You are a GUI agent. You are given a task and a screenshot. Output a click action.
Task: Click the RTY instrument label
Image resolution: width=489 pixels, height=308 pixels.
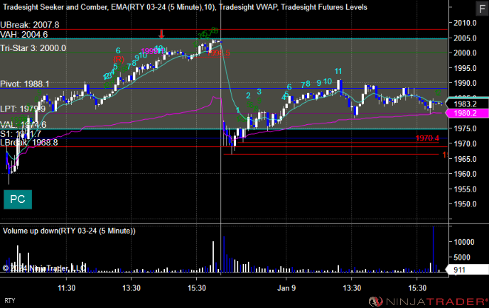point(10,301)
